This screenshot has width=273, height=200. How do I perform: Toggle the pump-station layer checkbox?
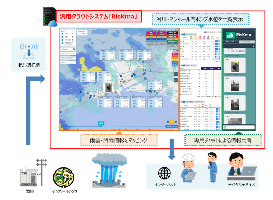click(x=63, y=39)
